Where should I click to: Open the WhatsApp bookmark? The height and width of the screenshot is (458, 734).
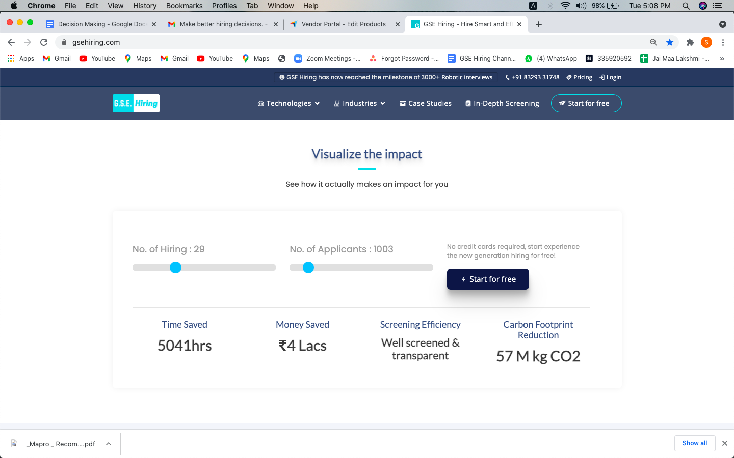click(x=551, y=58)
